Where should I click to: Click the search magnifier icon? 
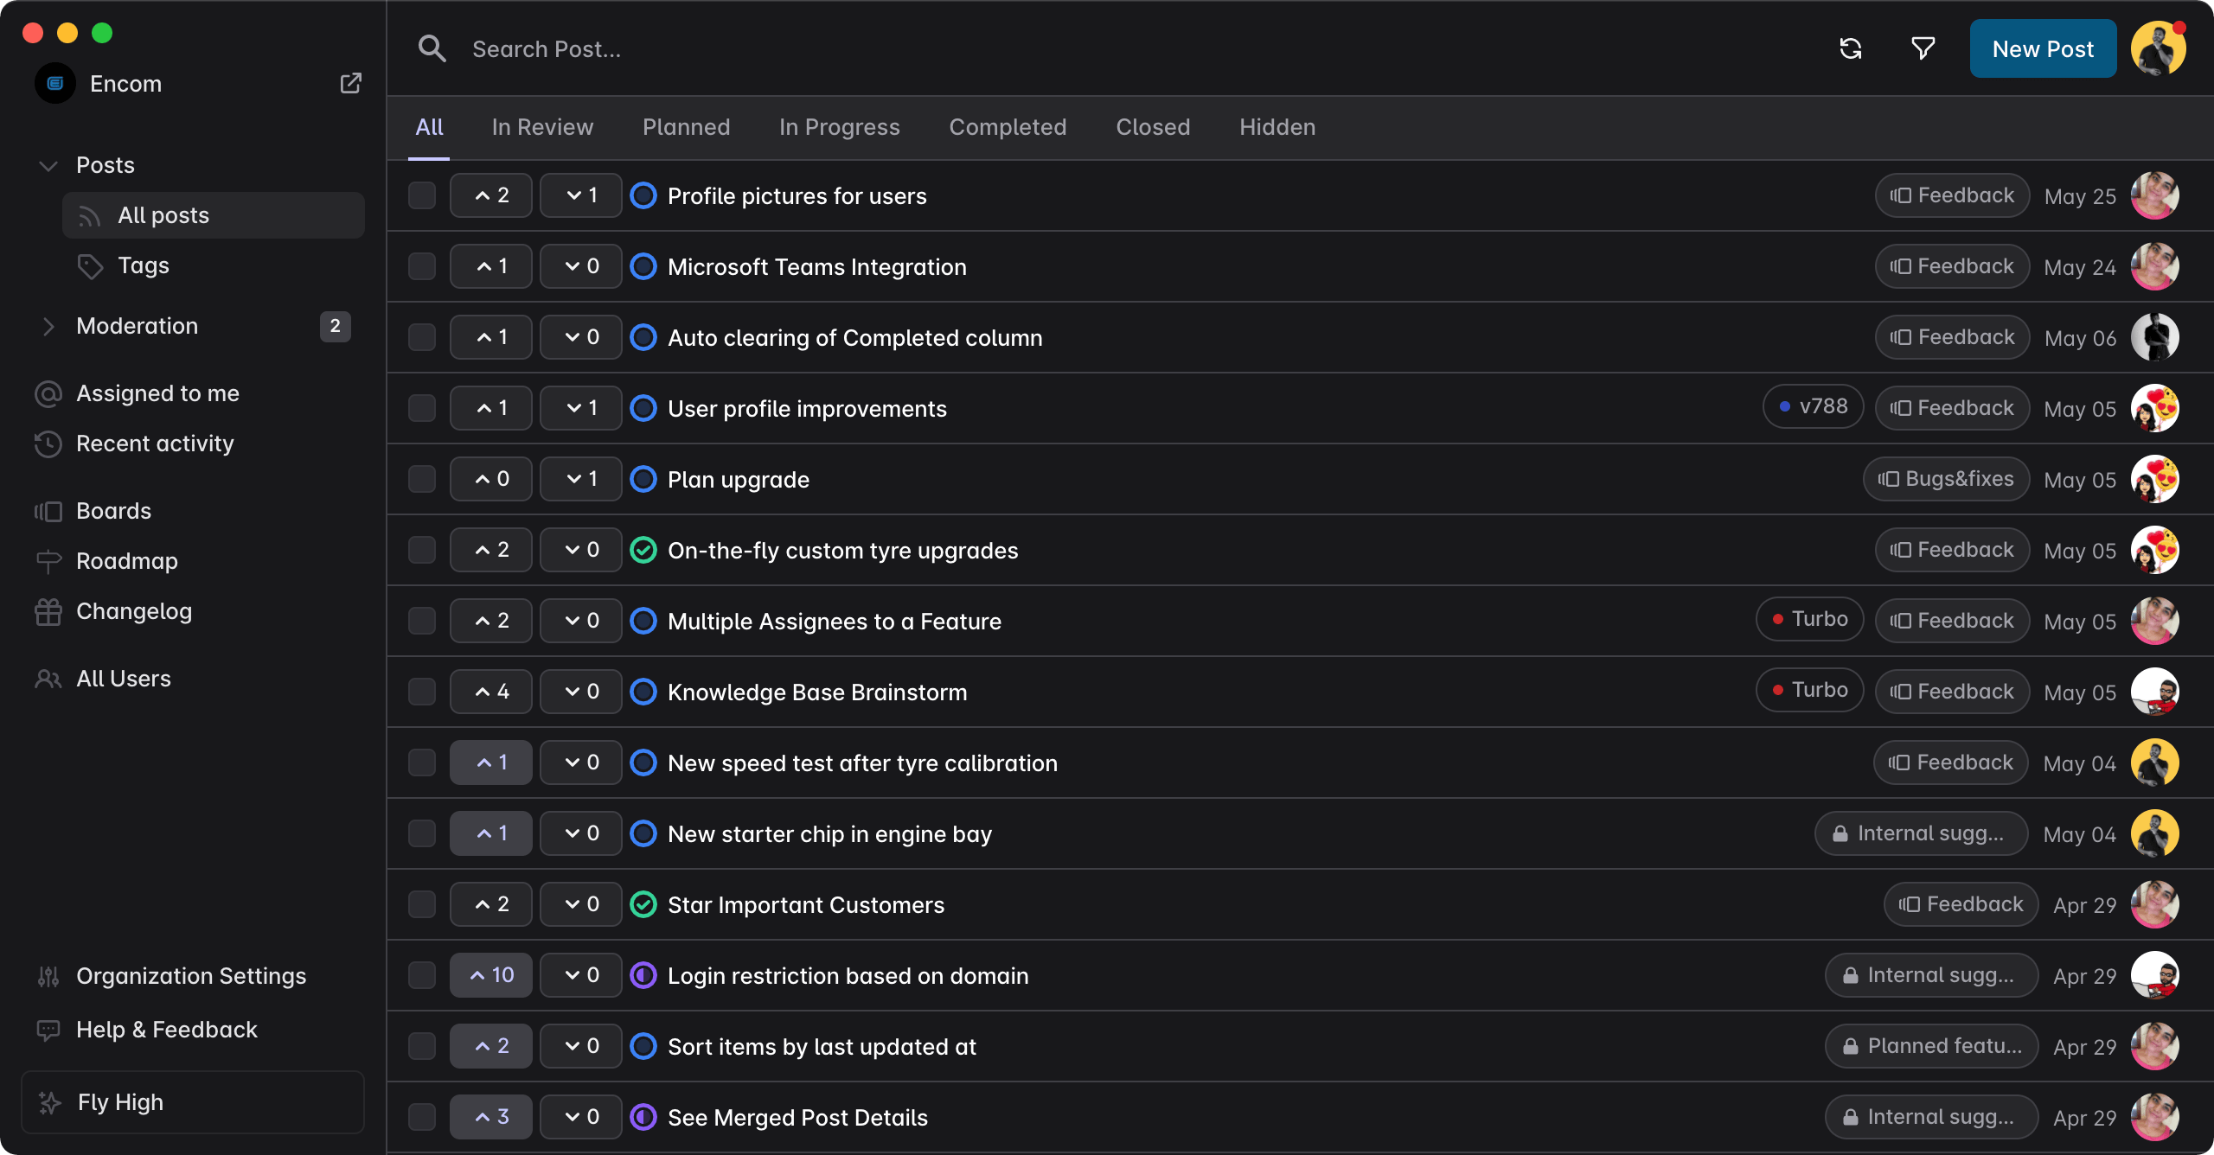432,48
